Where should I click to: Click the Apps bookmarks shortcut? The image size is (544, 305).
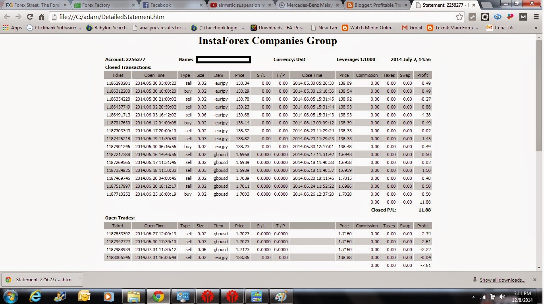click(x=12, y=28)
